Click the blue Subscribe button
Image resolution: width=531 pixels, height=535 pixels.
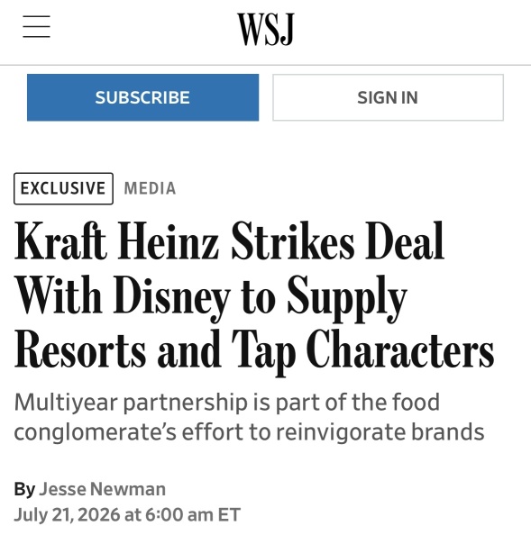tap(142, 97)
